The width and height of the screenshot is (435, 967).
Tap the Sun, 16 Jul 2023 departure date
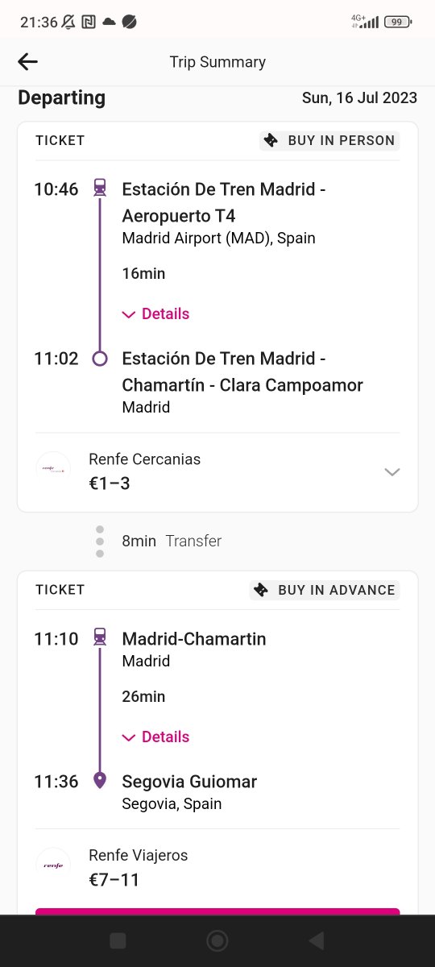[x=359, y=98]
